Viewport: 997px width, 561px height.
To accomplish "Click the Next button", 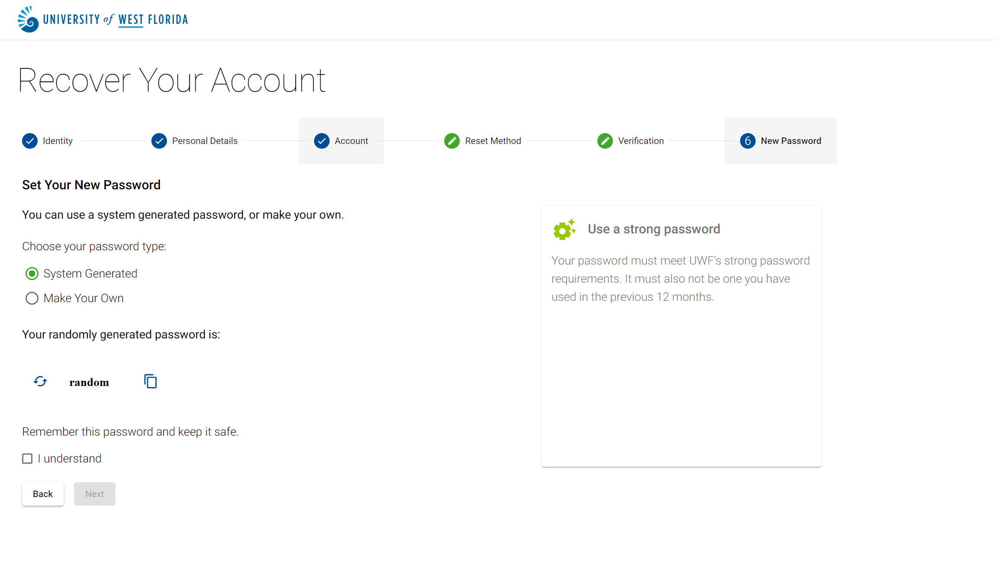I will [x=95, y=494].
